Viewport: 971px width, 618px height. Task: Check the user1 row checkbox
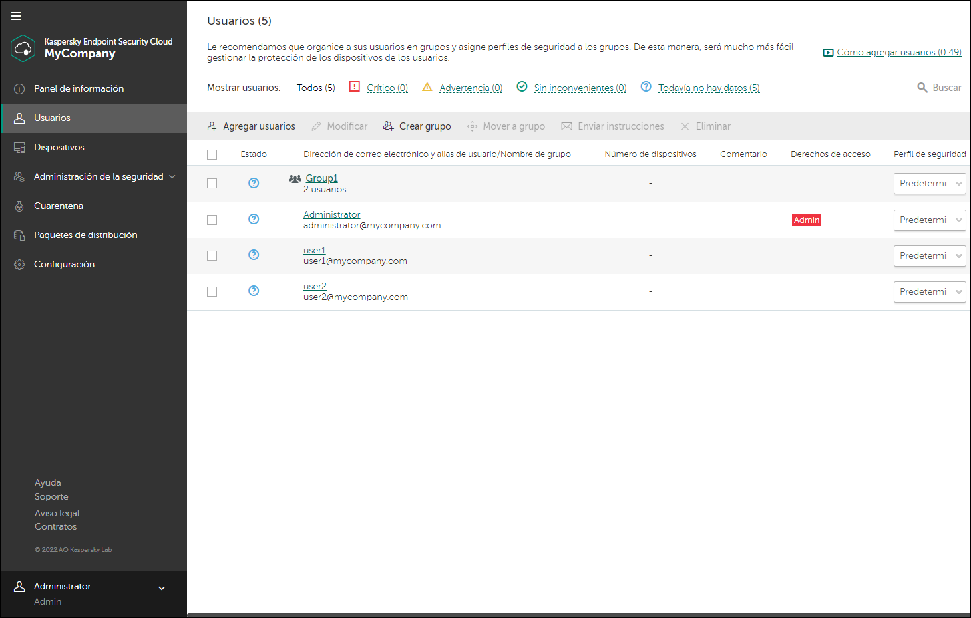click(212, 256)
